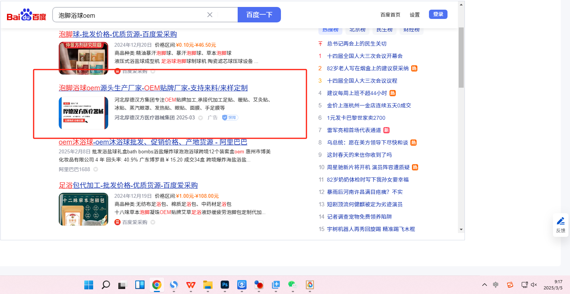Expand dropdown arrow next to 阿里巴巴1688
This screenshot has height=294, width=570.
pyautogui.click(x=95, y=169)
